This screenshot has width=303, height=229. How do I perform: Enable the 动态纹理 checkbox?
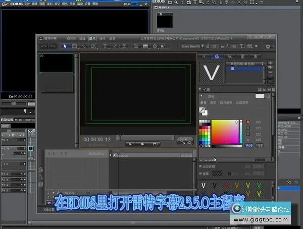200,165
